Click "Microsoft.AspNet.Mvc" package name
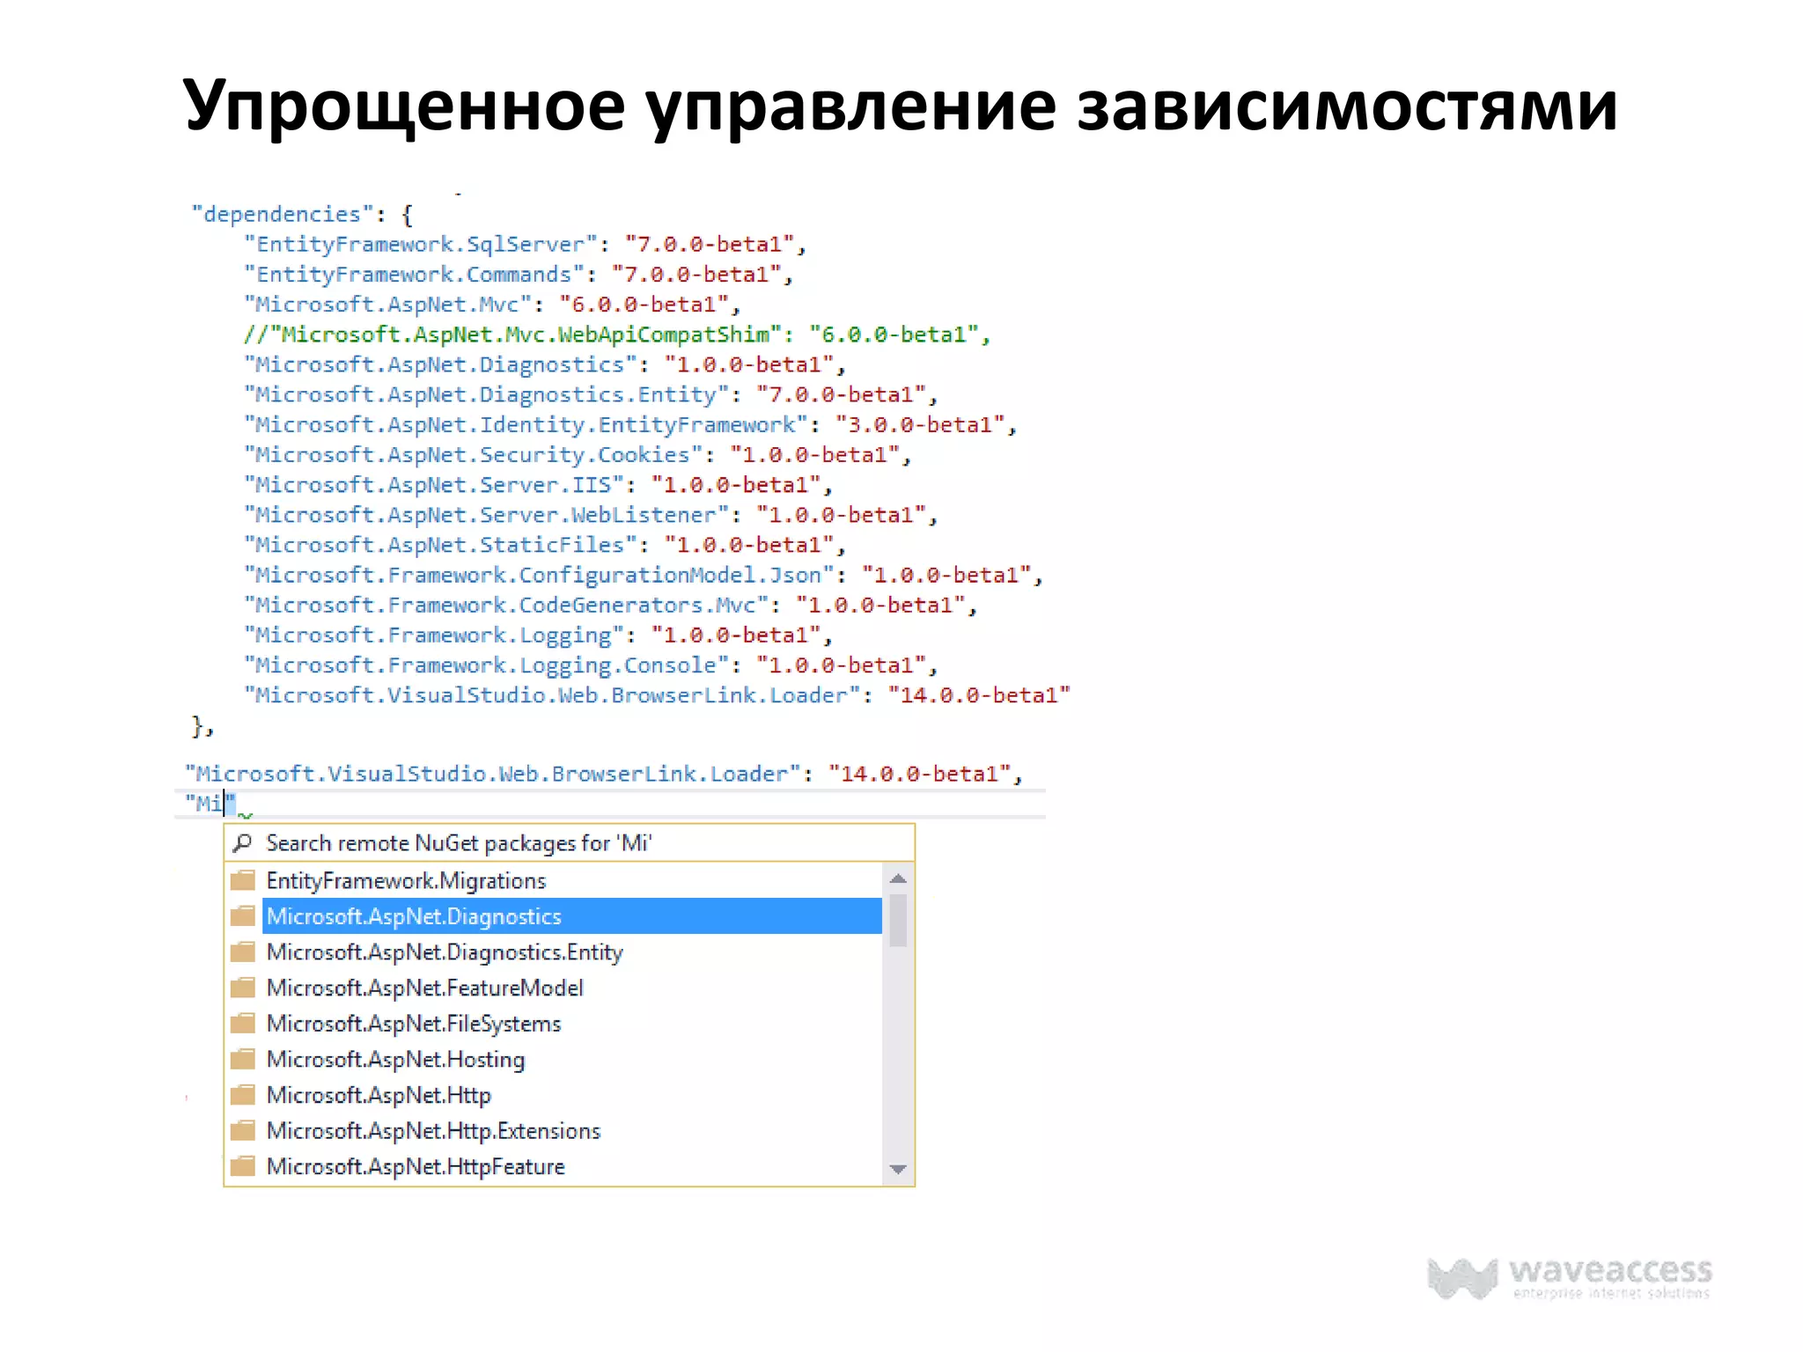Viewport: 1803px width, 1352px height. click(x=387, y=304)
